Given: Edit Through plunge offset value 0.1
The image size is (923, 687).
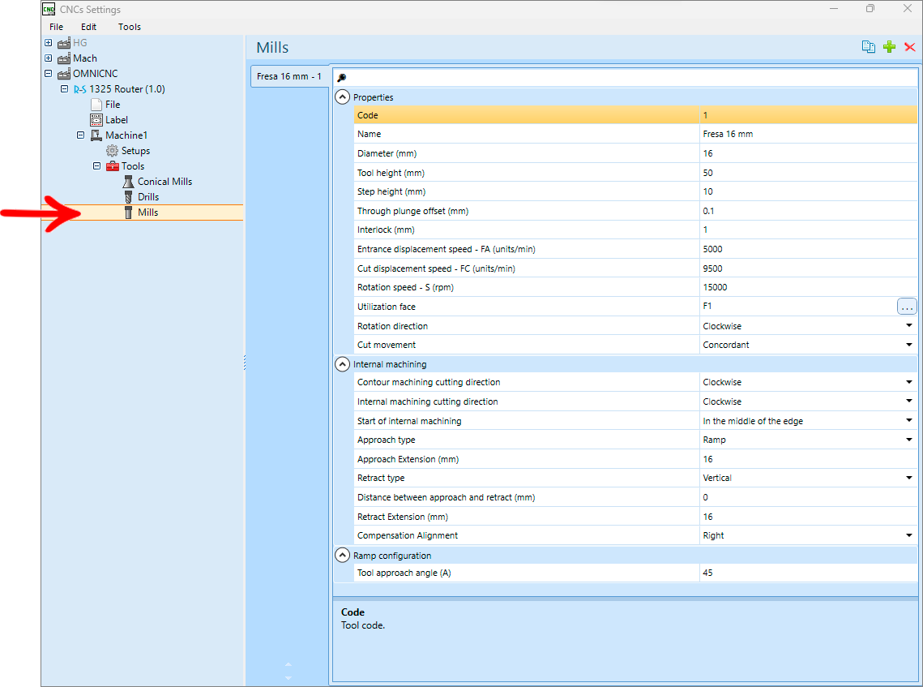Looking at the screenshot, I should pos(808,211).
